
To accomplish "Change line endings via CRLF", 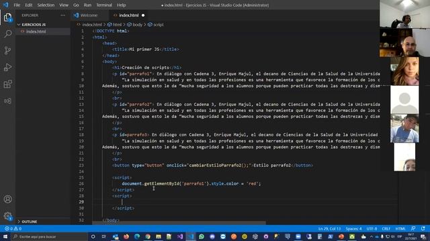I will coord(386,229).
